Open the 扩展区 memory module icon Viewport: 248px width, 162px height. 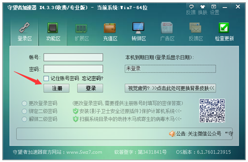coord(81,28)
